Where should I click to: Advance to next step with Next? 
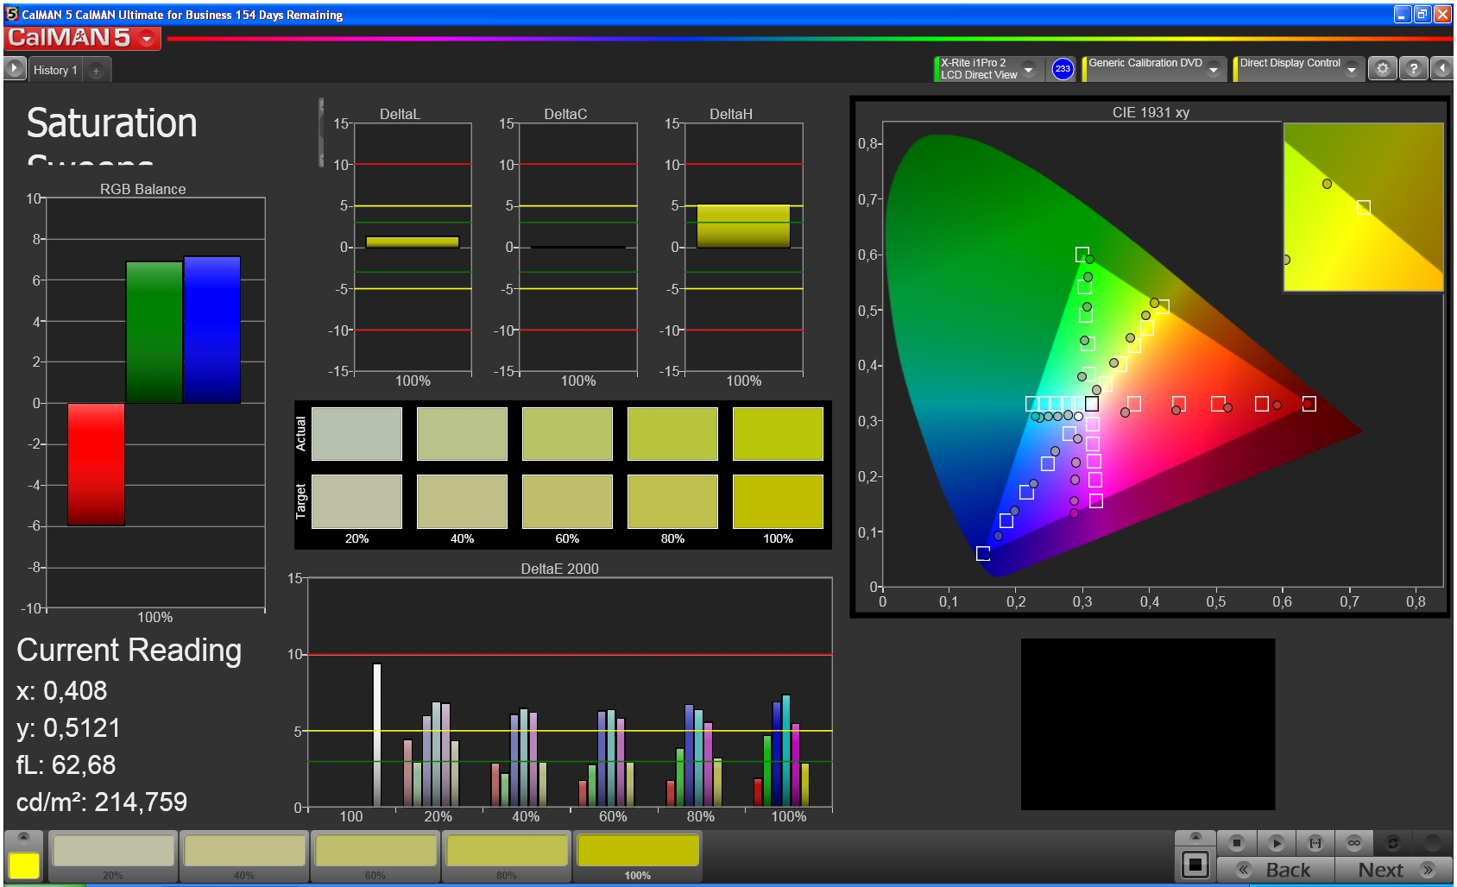1394,870
